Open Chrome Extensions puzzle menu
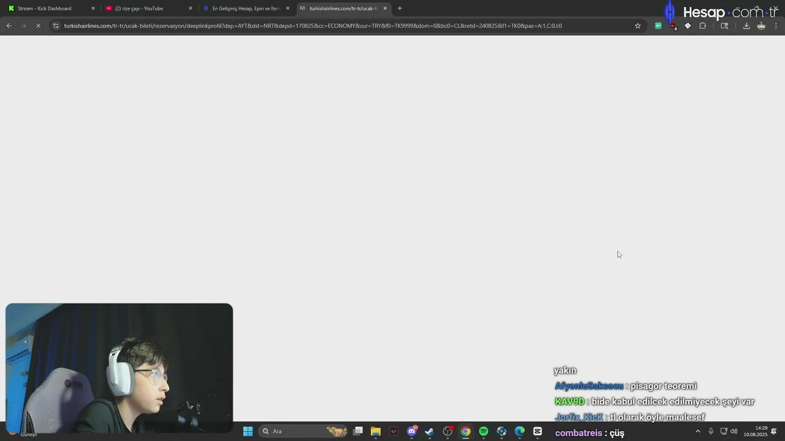This screenshot has height=441, width=785. click(x=703, y=26)
